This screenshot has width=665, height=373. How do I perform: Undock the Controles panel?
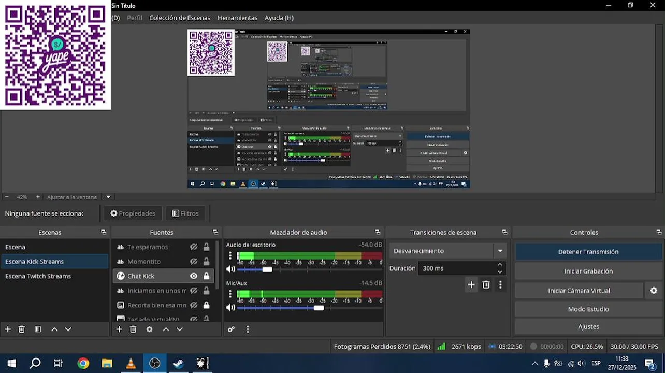pos(659,233)
